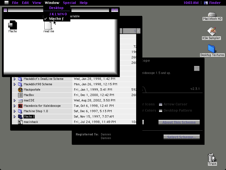This screenshot has width=226, height=170.
Task: Open the read me document icon
Action: 48,25
